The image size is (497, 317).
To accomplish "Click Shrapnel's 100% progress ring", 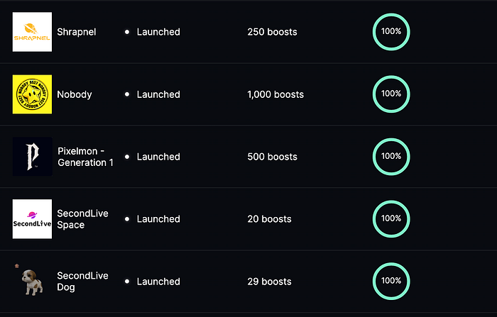I will 391,31.
